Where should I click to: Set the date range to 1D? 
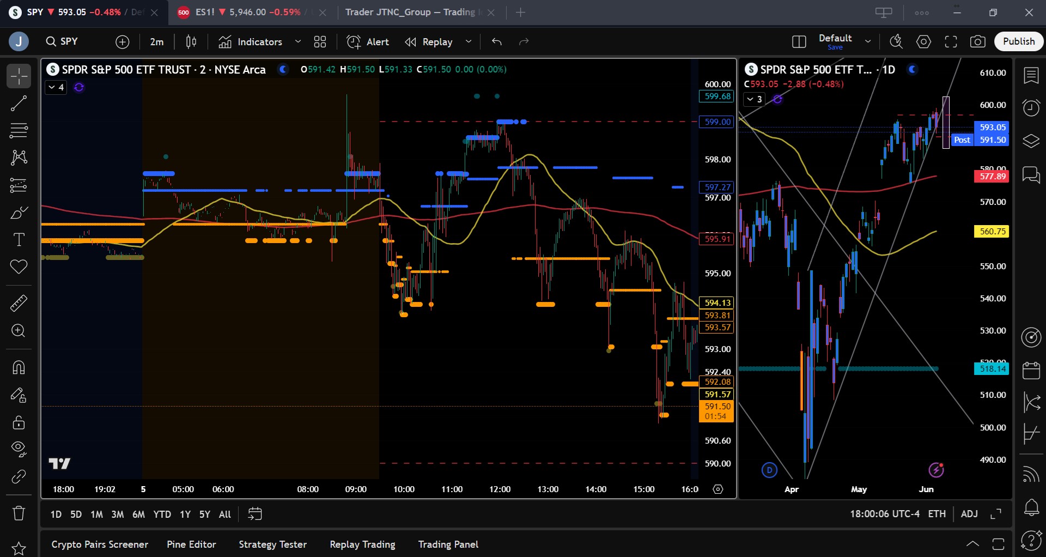(x=56, y=514)
